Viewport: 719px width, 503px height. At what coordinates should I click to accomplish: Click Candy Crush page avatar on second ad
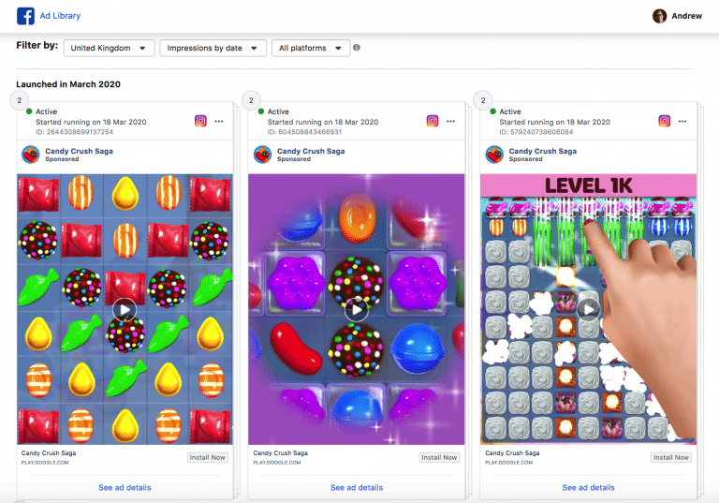pos(263,155)
